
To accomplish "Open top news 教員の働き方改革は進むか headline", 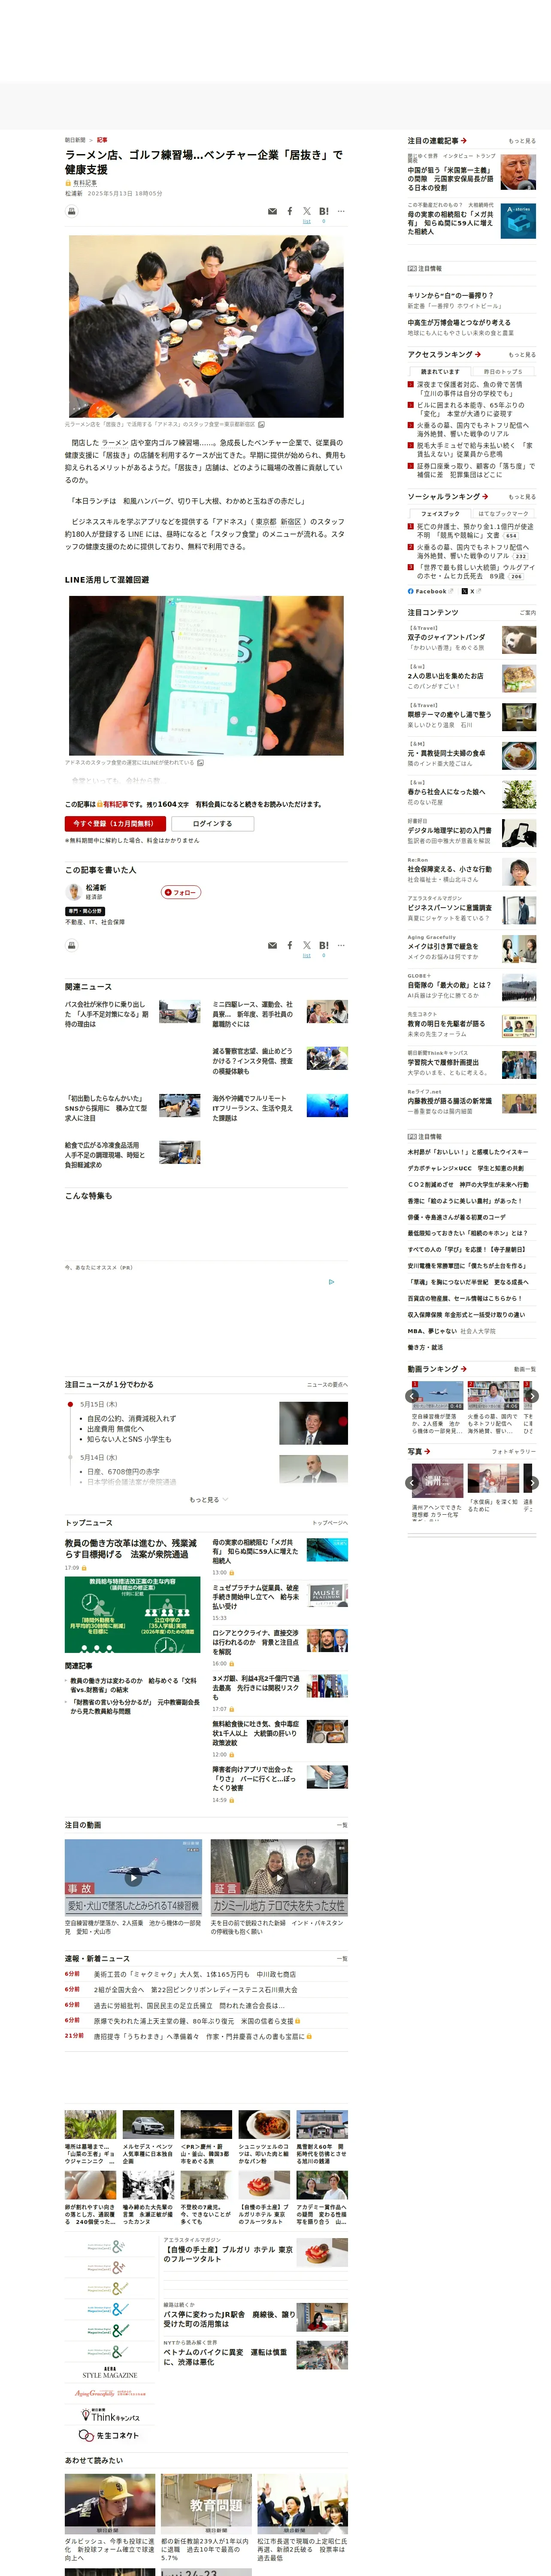I will coord(131,1549).
